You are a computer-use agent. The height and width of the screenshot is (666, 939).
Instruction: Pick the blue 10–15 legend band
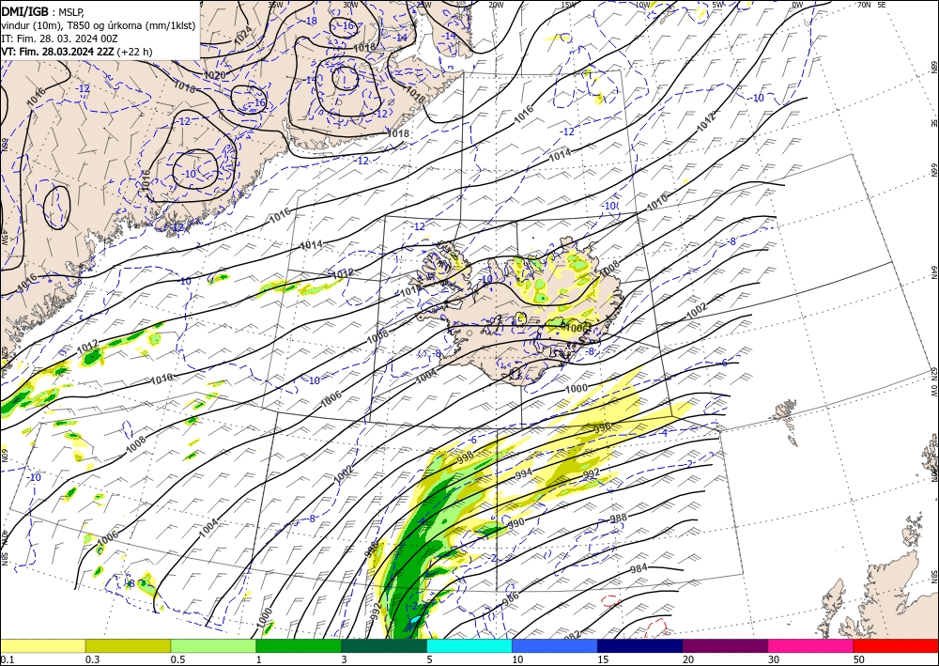(x=555, y=645)
